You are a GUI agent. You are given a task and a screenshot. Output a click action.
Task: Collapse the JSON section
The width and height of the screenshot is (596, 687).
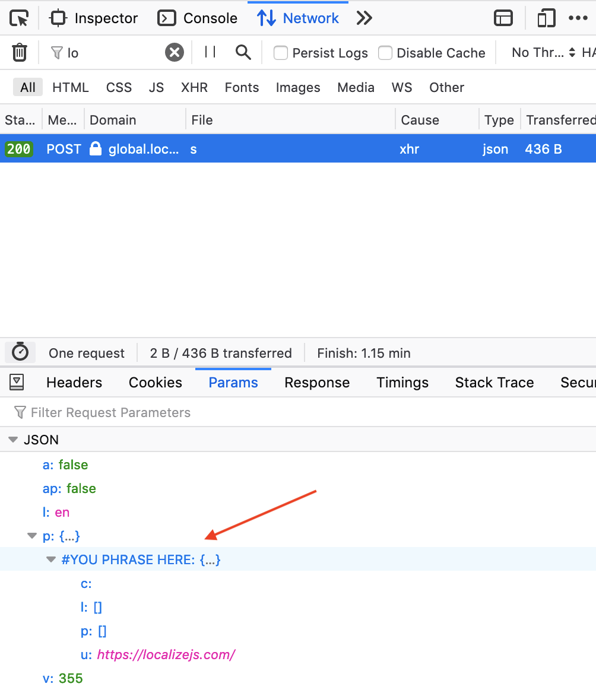point(13,440)
